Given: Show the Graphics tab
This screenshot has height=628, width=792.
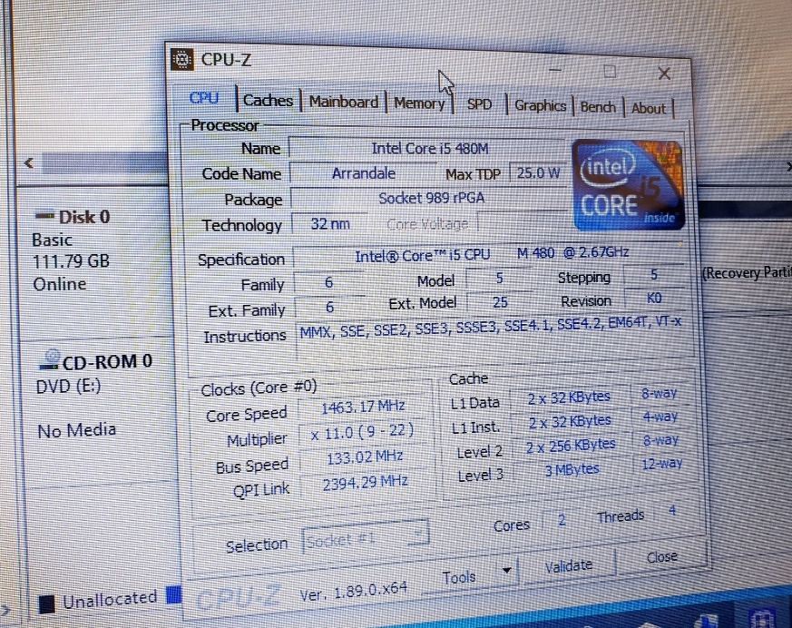Looking at the screenshot, I should 540,105.
